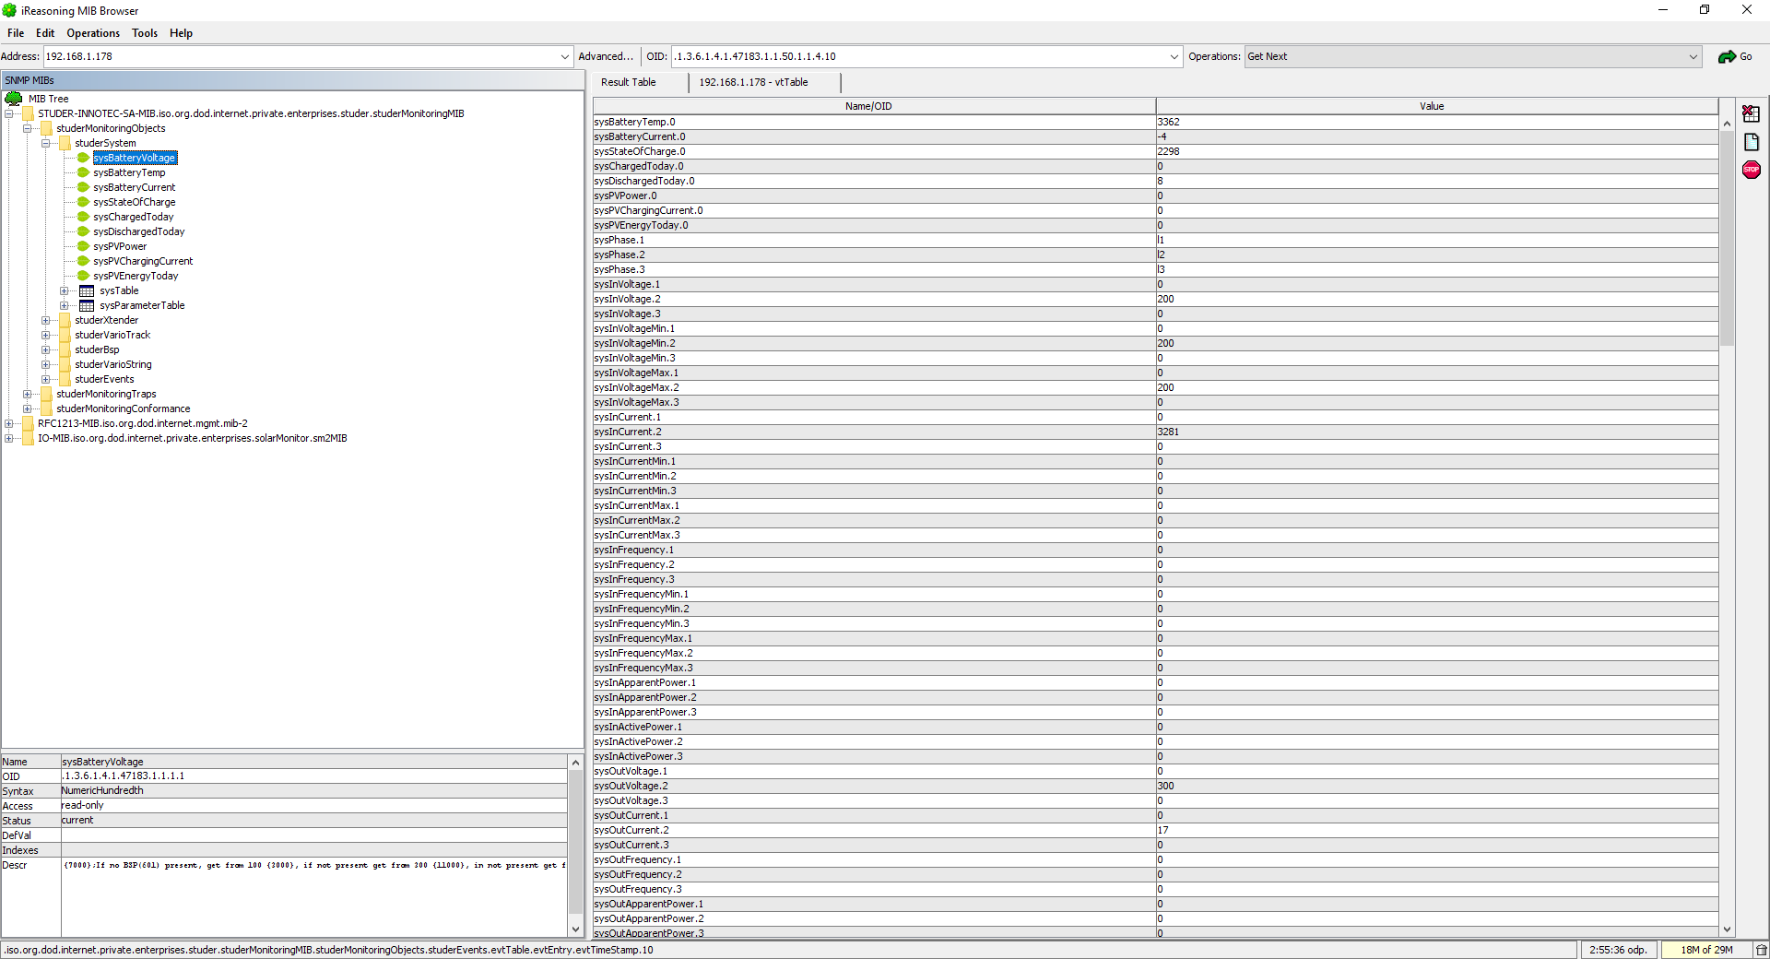Click the Advanced... button
1770x959 pixels.
coord(606,57)
